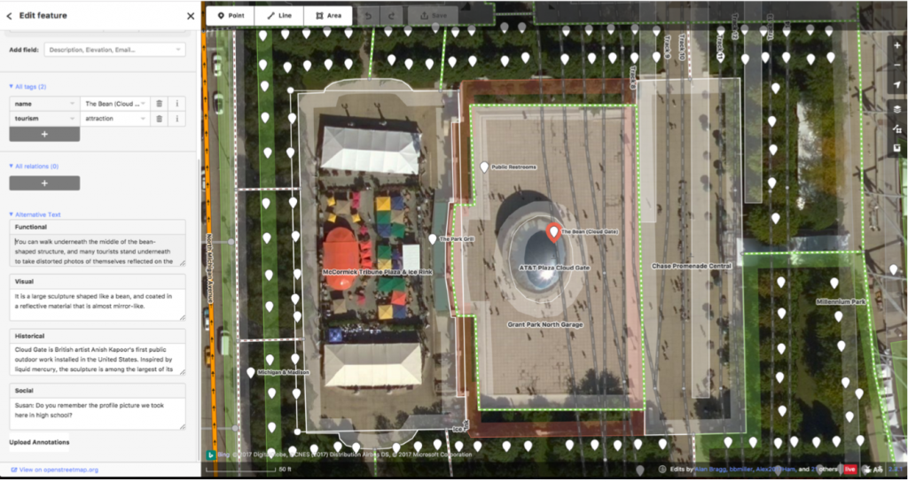Open the map data panel
Viewport: 908px width, 482px height.
click(897, 128)
